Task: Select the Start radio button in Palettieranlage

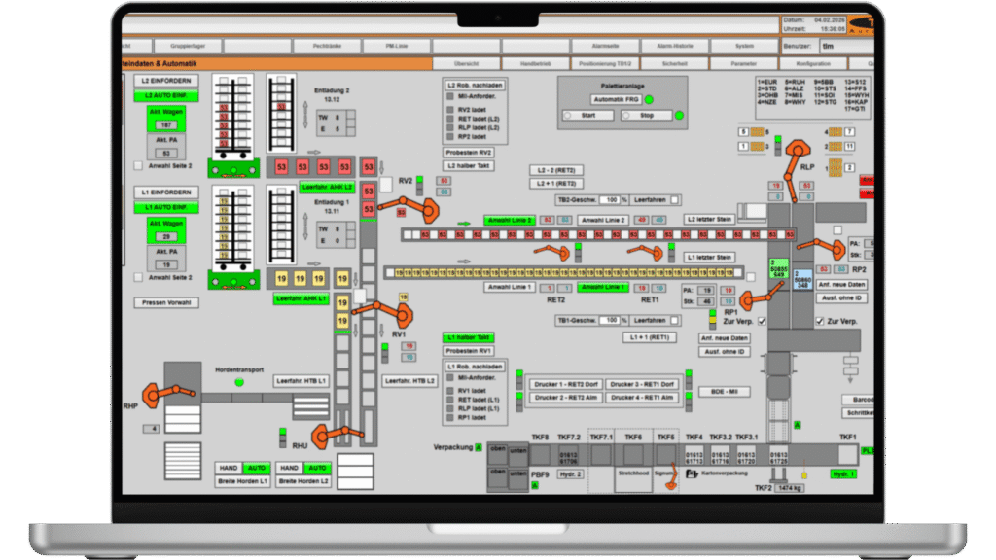Action: pyautogui.click(x=568, y=116)
